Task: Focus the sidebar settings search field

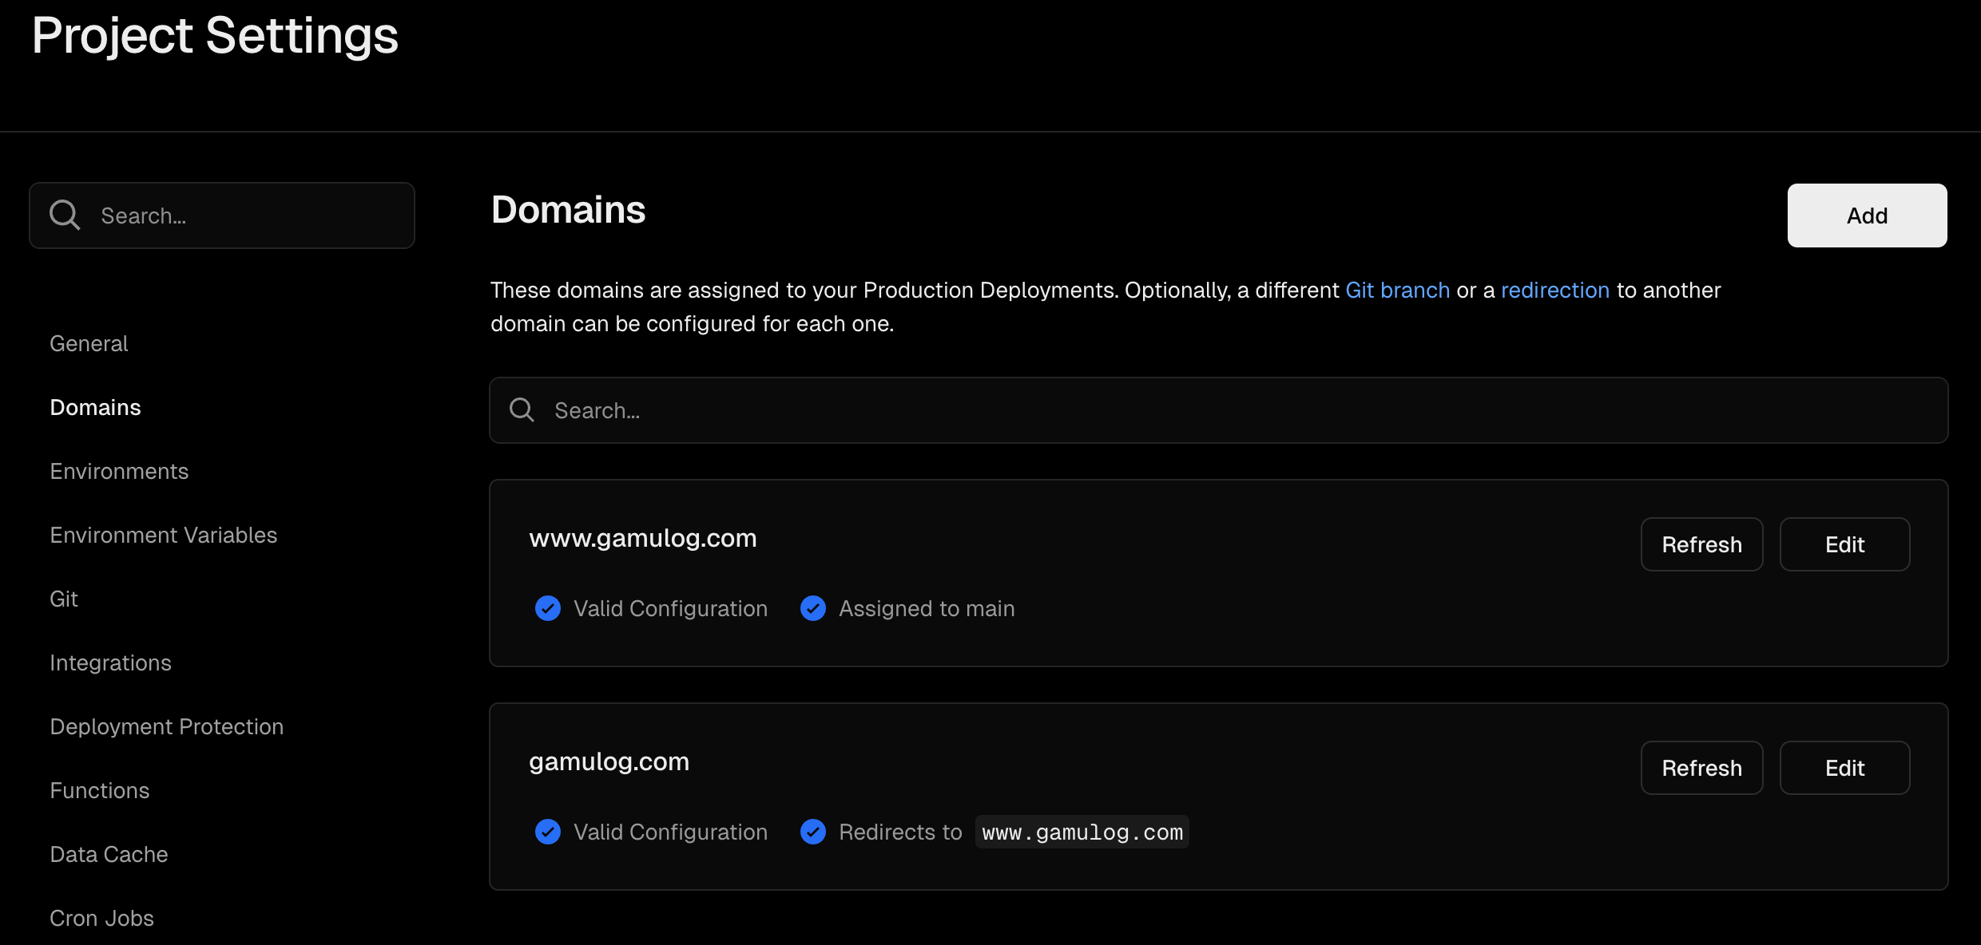Action: [222, 215]
